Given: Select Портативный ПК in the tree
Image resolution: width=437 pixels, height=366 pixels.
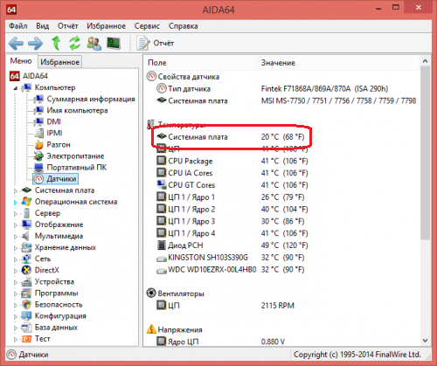Looking at the screenshot, I should tap(77, 168).
